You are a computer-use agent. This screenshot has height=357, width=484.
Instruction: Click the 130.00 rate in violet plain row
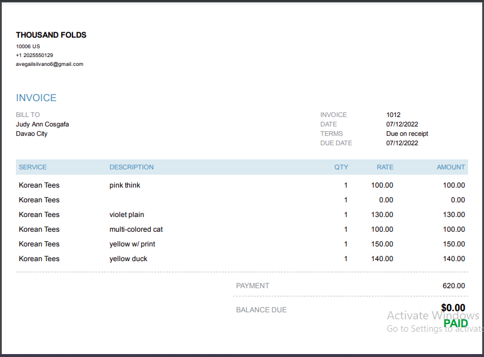point(382,215)
